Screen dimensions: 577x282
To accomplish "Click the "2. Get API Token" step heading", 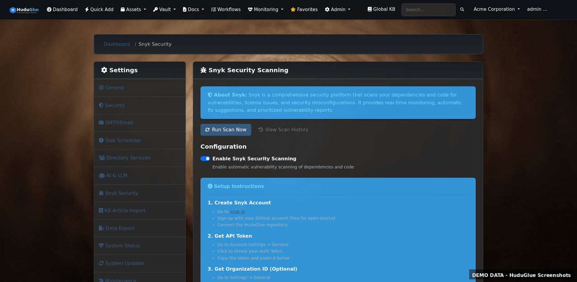I will click(x=230, y=236).
